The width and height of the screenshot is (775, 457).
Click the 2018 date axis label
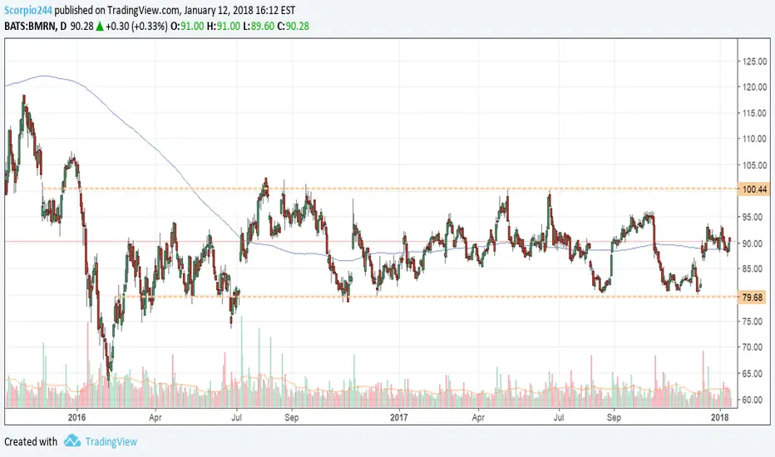[x=719, y=417]
